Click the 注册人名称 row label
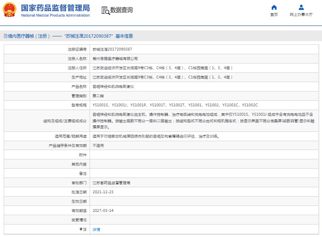This screenshot has width=322, height=237. click(77, 59)
